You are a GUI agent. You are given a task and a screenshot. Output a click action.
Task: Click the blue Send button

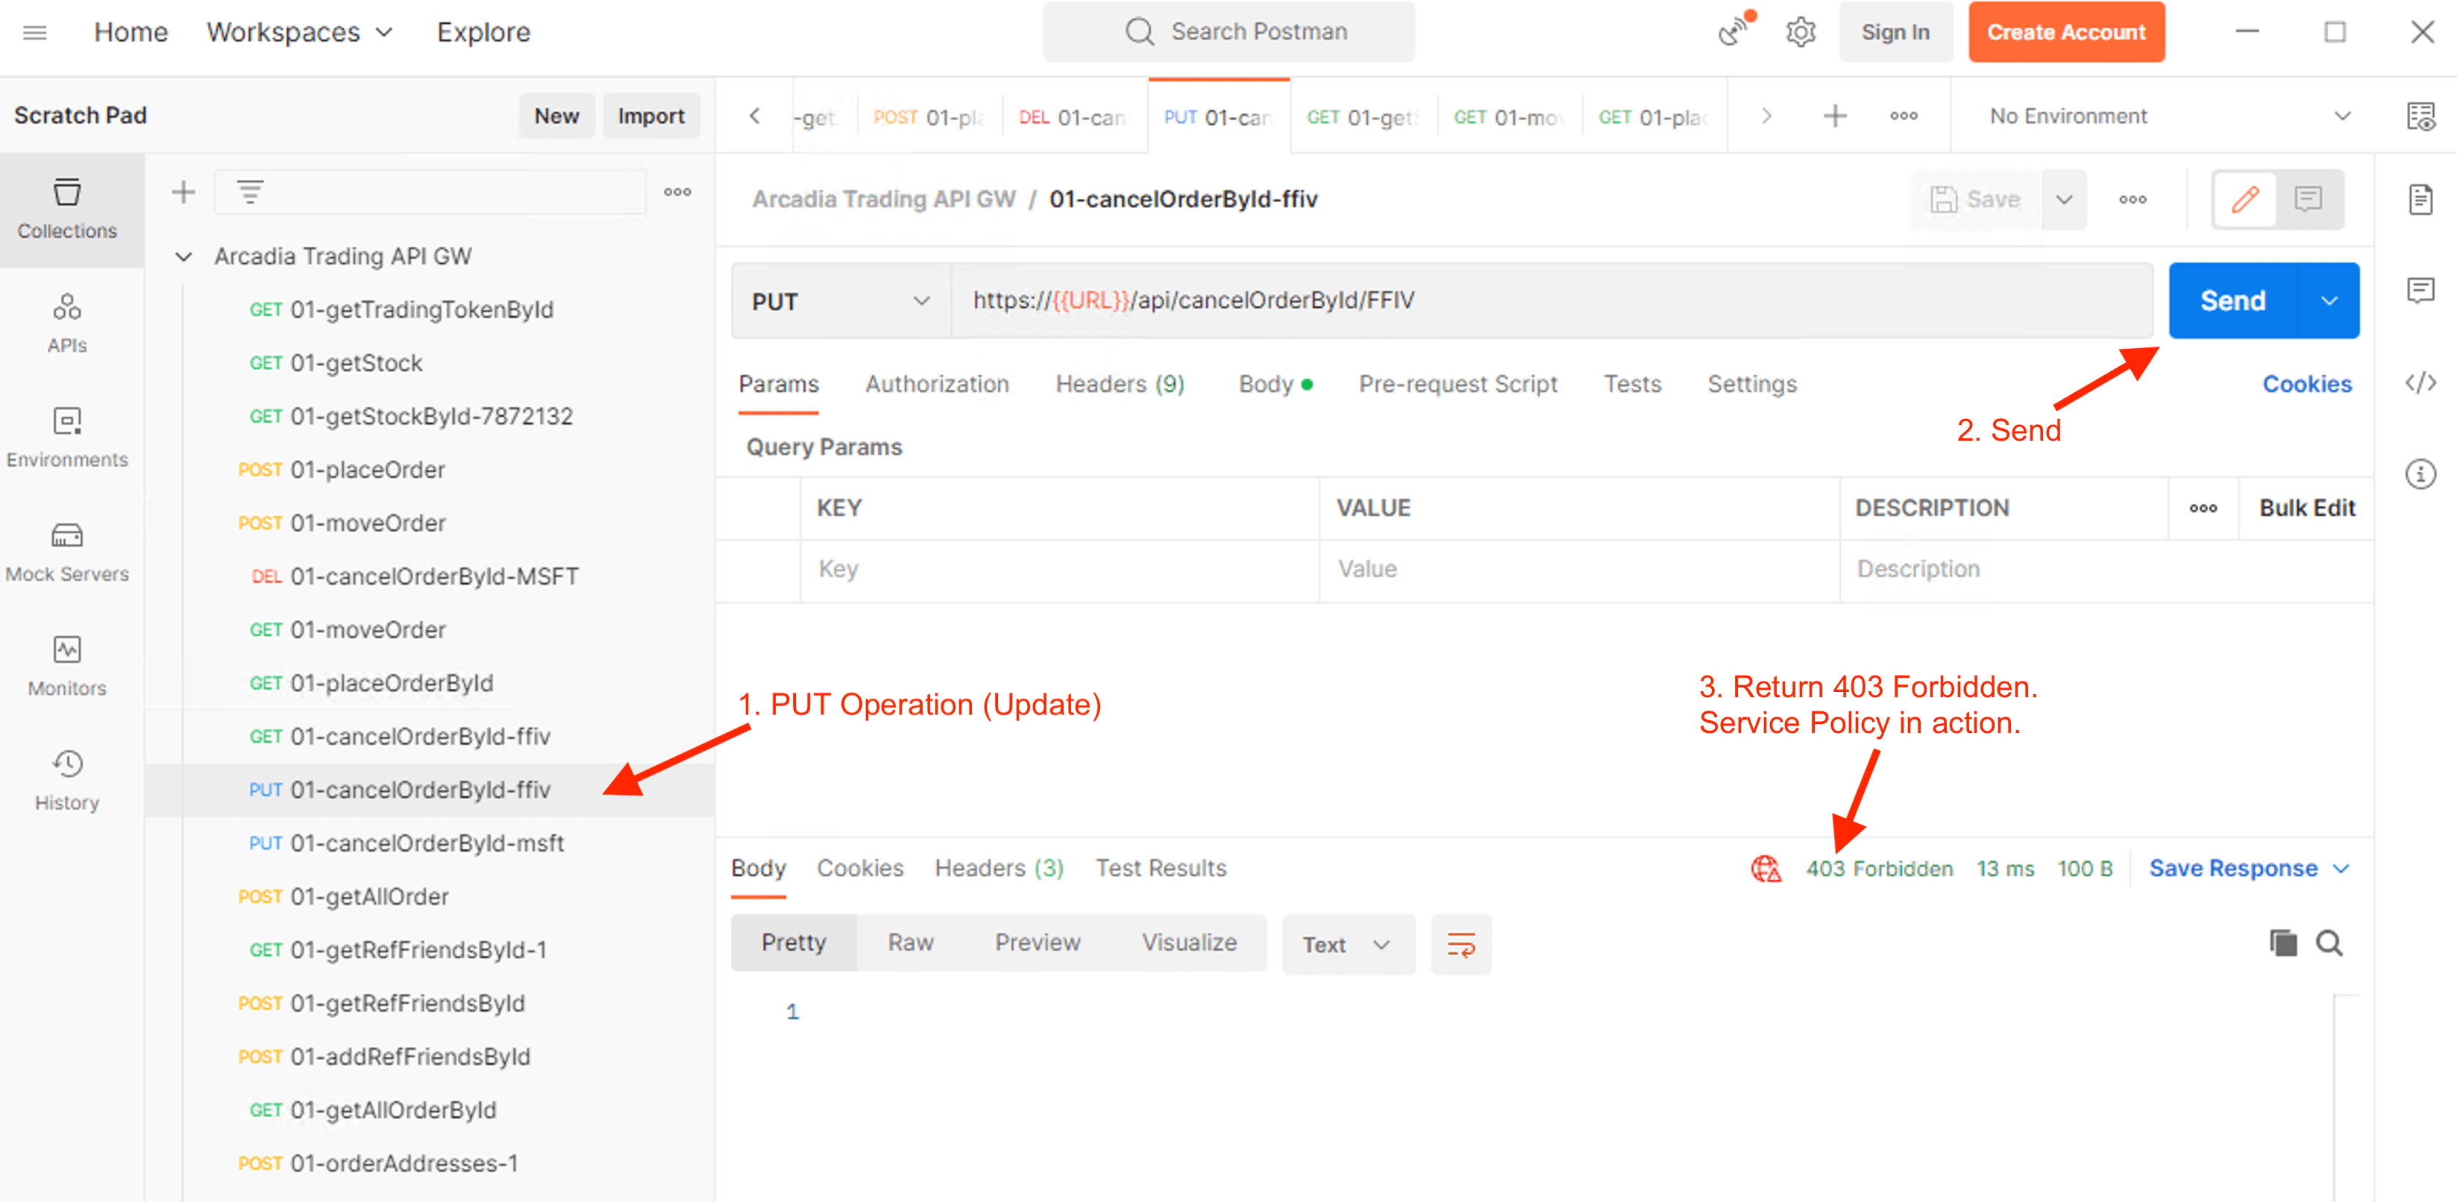click(x=2232, y=301)
